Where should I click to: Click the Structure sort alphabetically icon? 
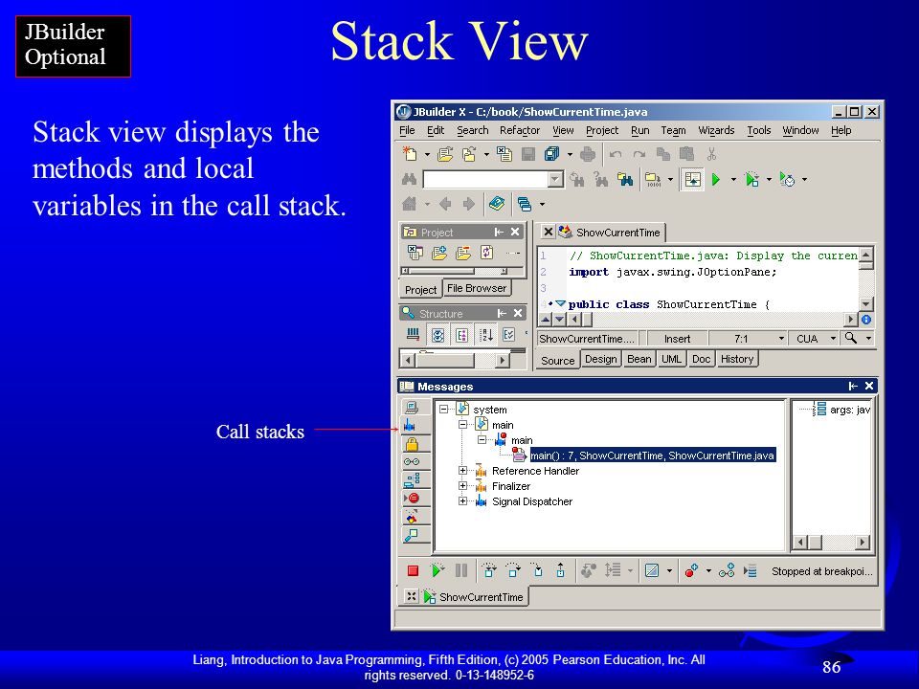(x=486, y=335)
